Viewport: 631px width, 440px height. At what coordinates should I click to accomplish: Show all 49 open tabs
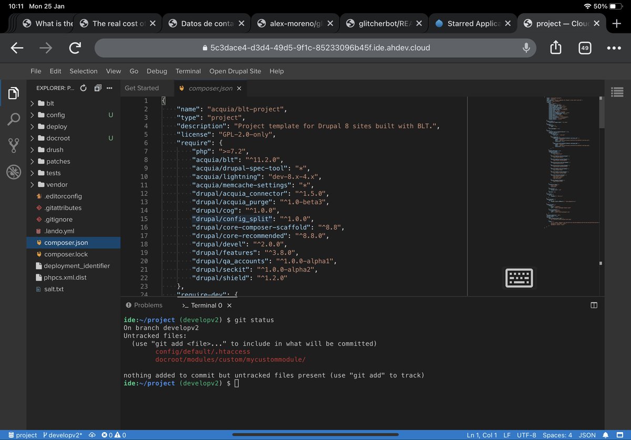click(x=585, y=48)
